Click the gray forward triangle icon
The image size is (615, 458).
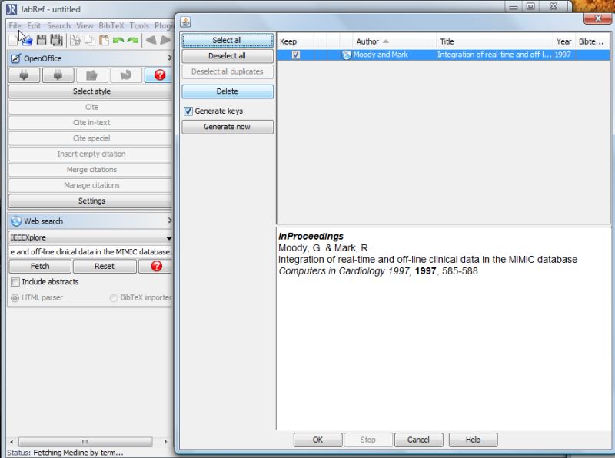[165, 40]
